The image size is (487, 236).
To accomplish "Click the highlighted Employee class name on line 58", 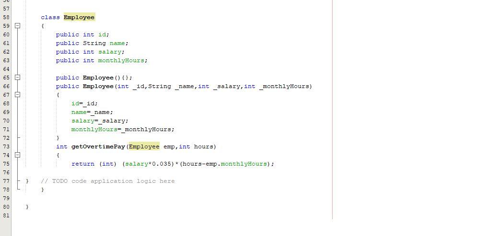I will click(79, 17).
